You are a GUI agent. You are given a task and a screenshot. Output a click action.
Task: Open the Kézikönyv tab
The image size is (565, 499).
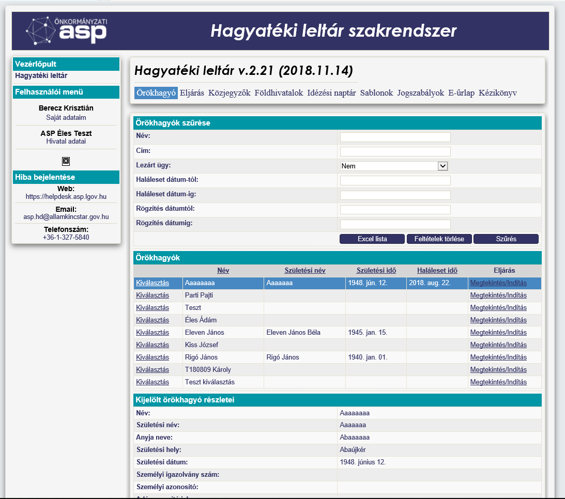pos(498,93)
